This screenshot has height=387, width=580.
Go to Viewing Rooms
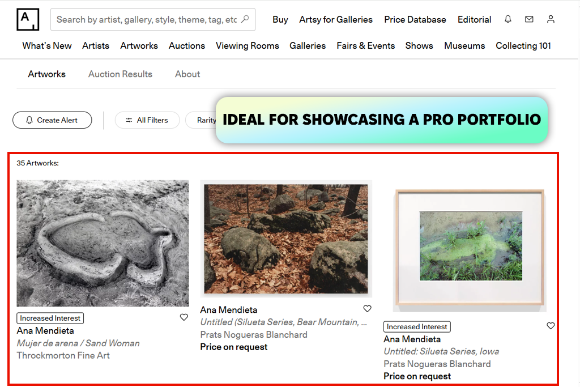[248, 45]
